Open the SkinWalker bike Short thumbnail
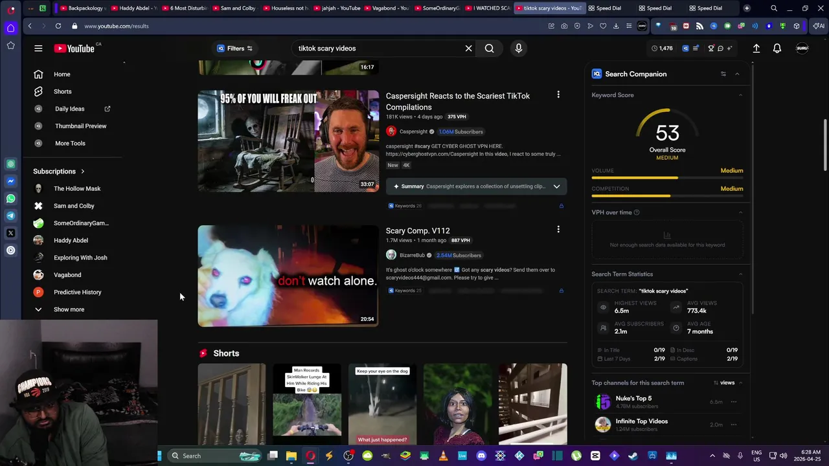Image resolution: width=829 pixels, height=466 pixels. pyautogui.click(x=307, y=405)
